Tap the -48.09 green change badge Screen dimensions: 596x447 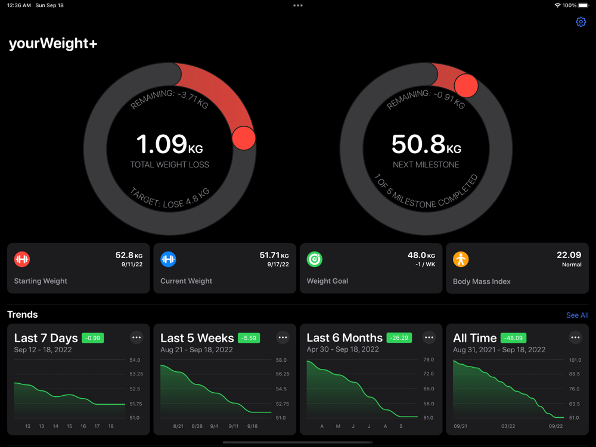click(x=513, y=338)
